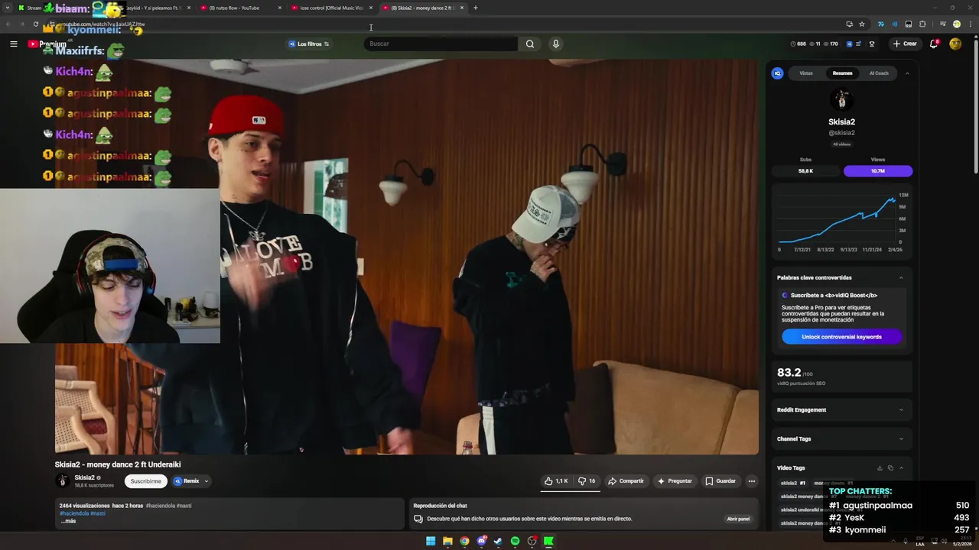Click the Preguntar button

(x=675, y=481)
